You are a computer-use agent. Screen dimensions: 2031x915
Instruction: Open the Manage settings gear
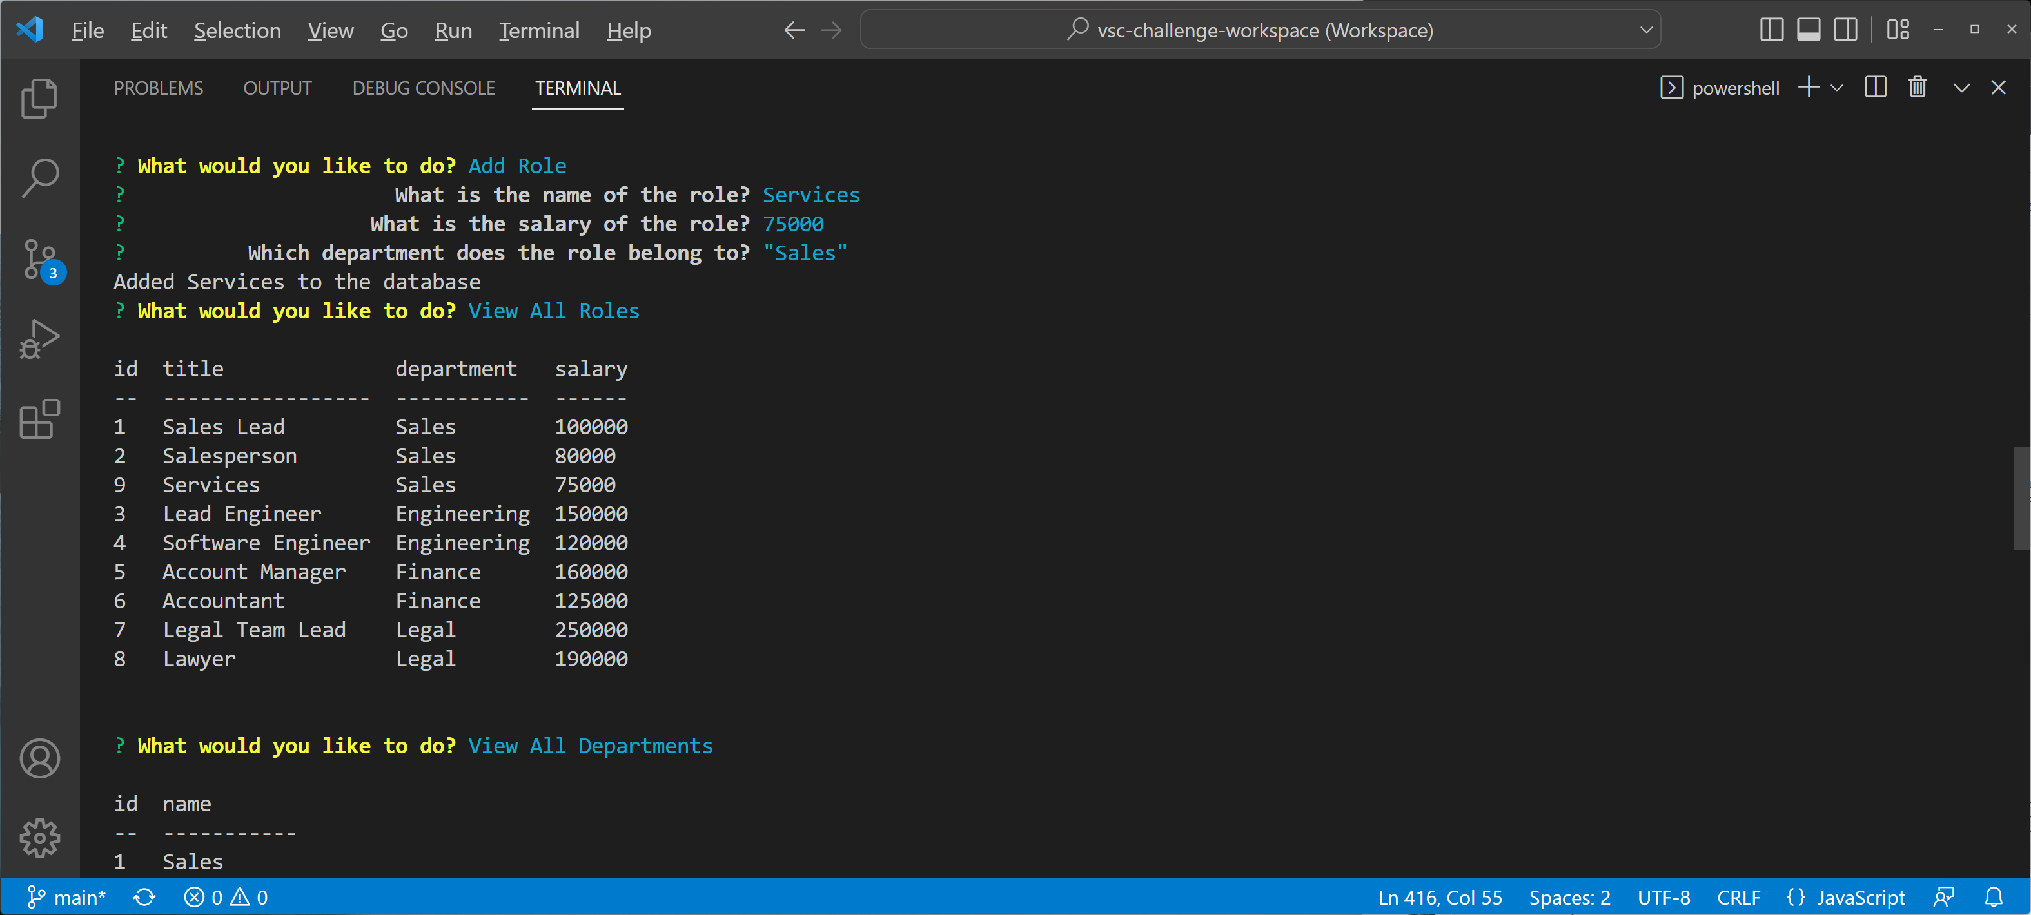39,838
